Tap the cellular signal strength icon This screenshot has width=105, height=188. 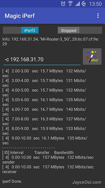pos(77,4)
